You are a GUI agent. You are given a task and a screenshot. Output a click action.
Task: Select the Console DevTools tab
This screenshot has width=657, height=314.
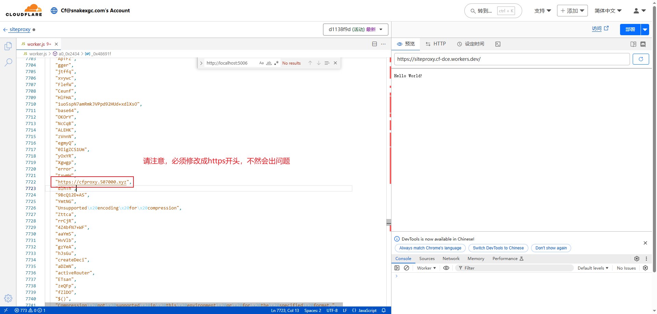pyautogui.click(x=403, y=259)
